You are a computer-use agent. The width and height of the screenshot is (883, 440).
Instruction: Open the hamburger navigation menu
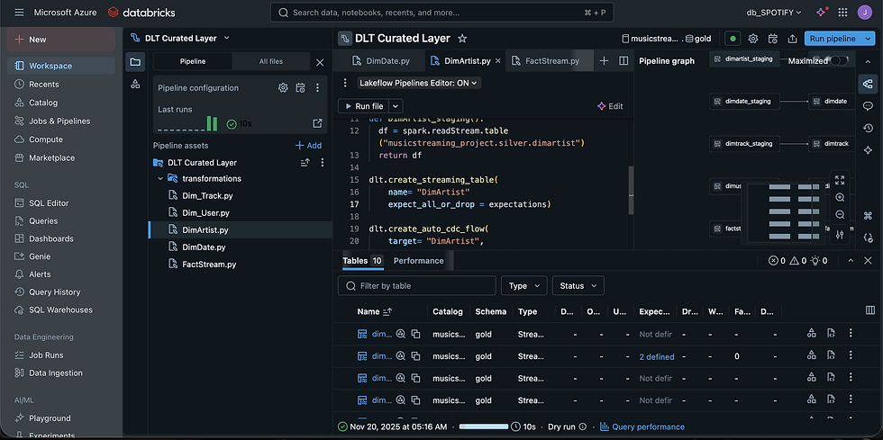tap(19, 13)
